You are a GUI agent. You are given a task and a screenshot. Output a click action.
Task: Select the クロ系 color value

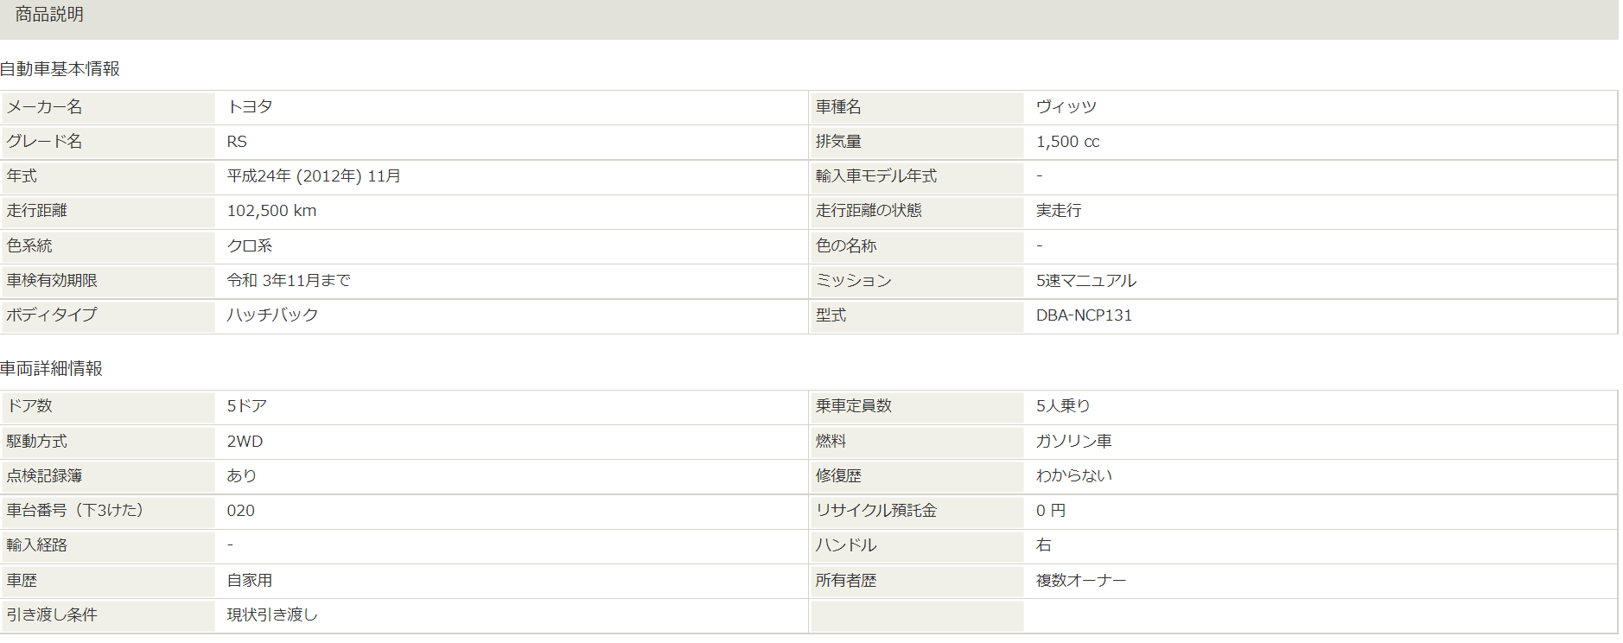point(250,246)
